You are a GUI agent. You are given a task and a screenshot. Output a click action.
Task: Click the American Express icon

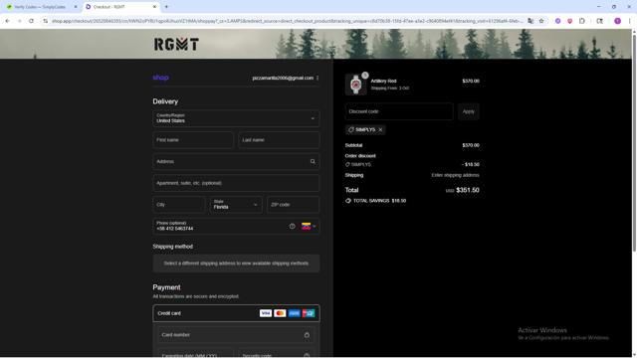tap(295, 313)
